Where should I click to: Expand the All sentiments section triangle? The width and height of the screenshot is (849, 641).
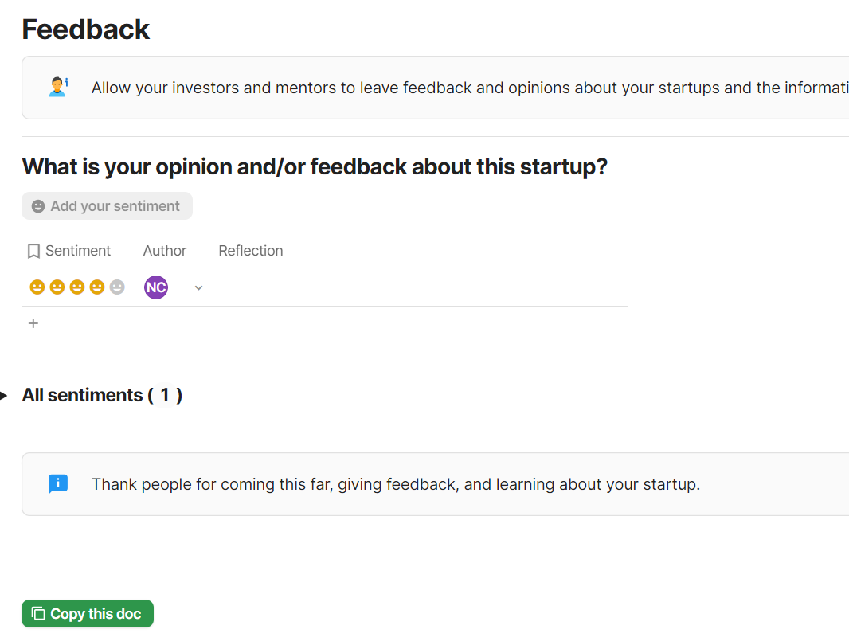click(x=4, y=396)
